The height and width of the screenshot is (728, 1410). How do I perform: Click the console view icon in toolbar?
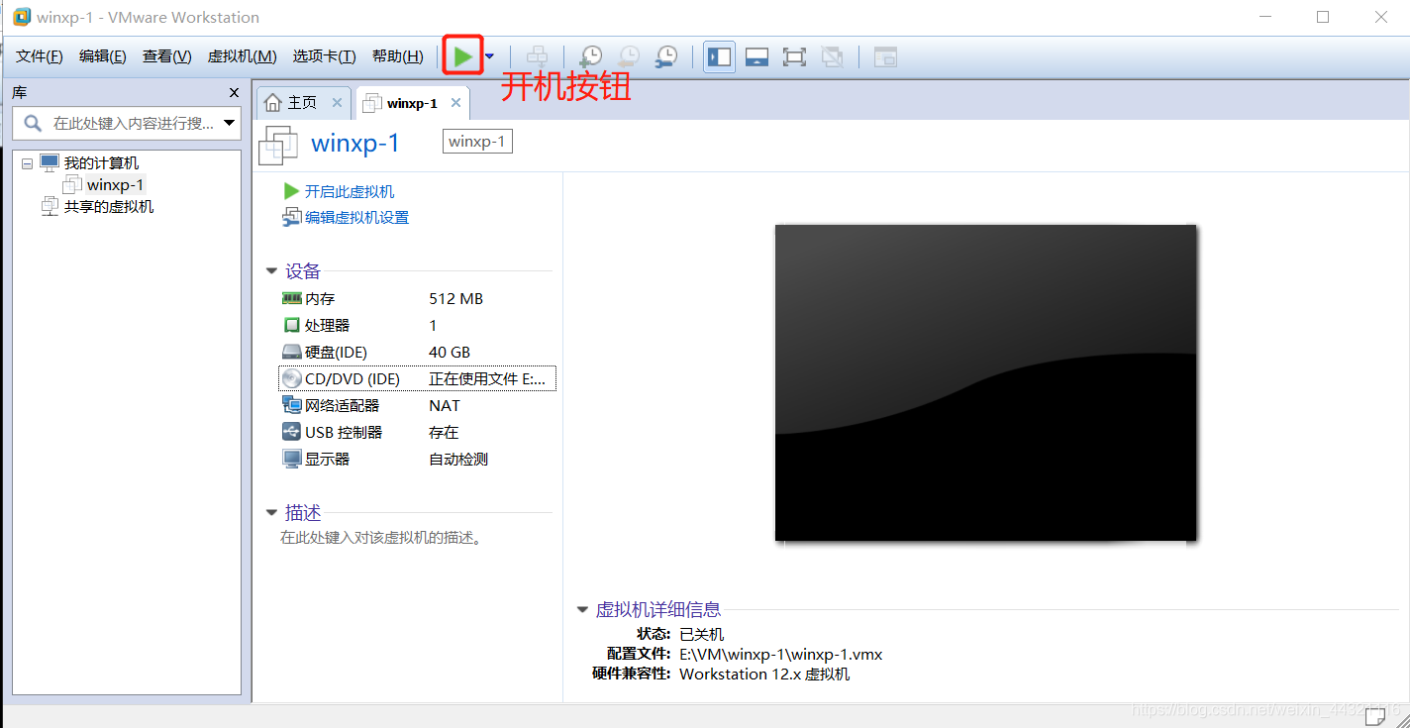pos(885,56)
